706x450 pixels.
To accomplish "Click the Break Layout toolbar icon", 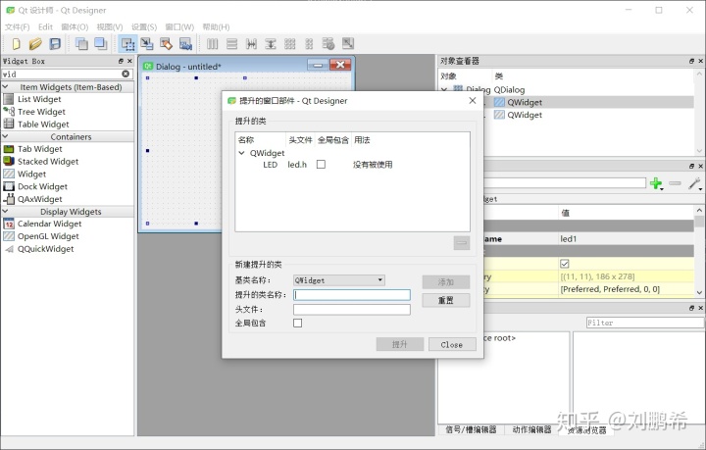I will pos(328,44).
